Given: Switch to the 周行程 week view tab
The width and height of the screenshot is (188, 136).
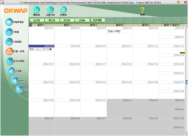Looking at the screenshot, I should [52, 20].
